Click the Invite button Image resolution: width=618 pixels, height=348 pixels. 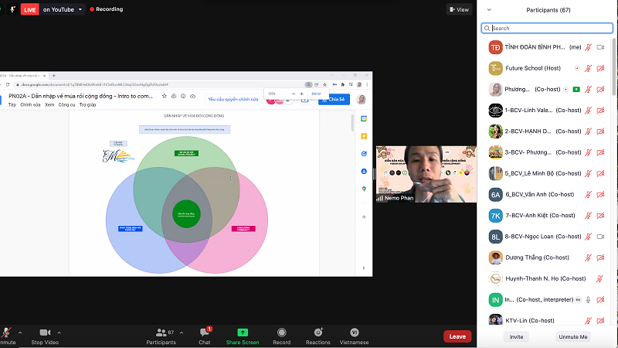tap(516, 337)
